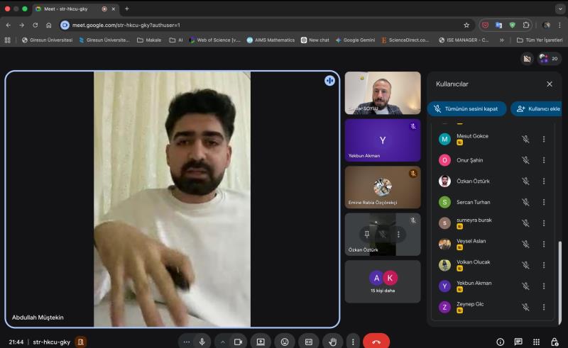568x348 pixels.
Task: Open the emoji reactions button
Action: [x=285, y=342]
